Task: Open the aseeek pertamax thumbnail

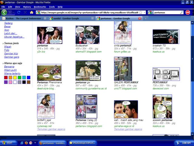Action: pyautogui.click(x=162, y=106)
